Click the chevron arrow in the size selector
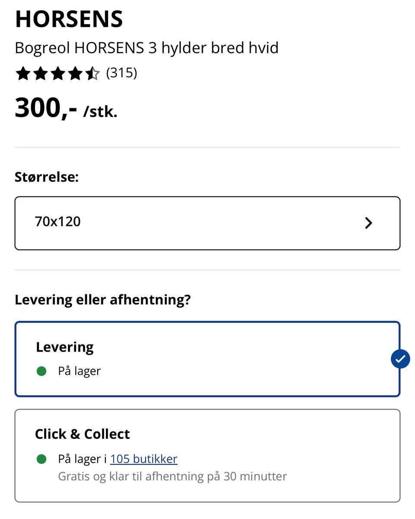The height and width of the screenshot is (519, 415). [x=368, y=223]
